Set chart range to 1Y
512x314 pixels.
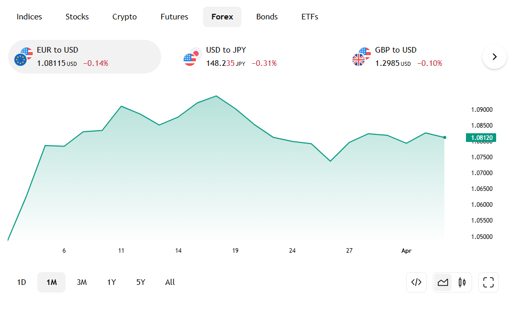tap(112, 282)
